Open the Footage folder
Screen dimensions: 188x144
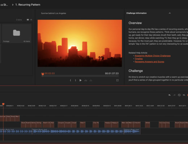pyautogui.click(x=17, y=33)
